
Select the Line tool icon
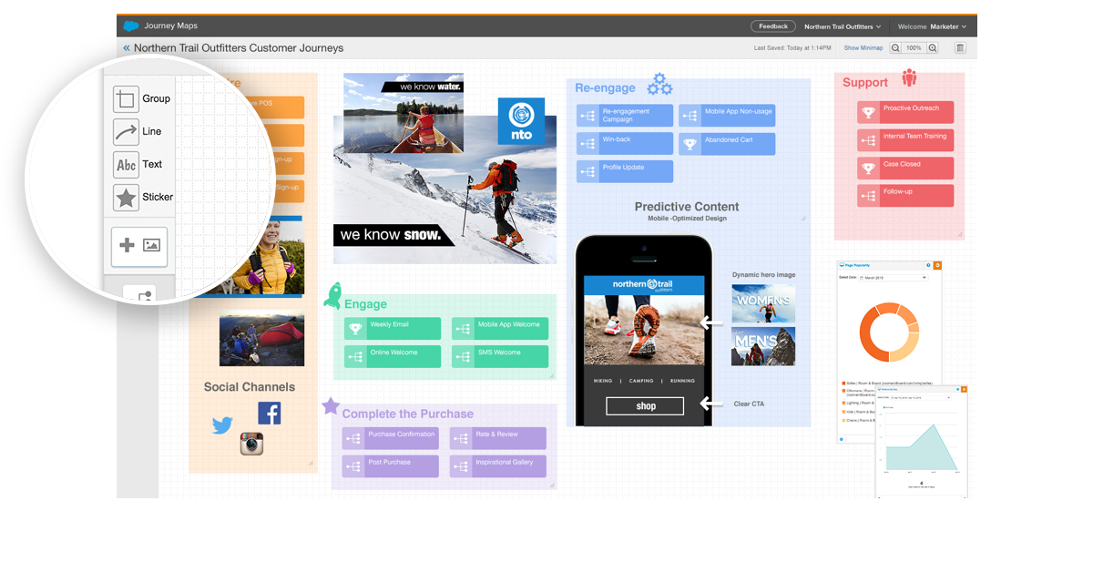[126, 132]
